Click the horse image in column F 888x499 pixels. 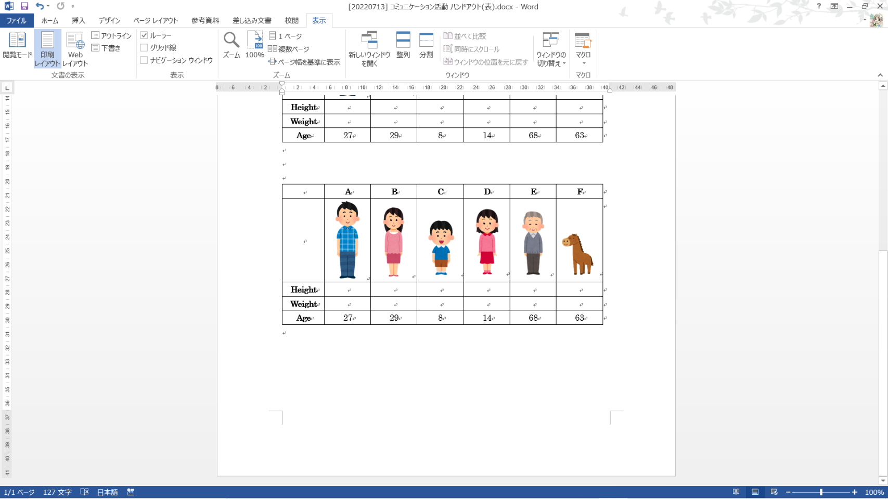pos(578,254)
